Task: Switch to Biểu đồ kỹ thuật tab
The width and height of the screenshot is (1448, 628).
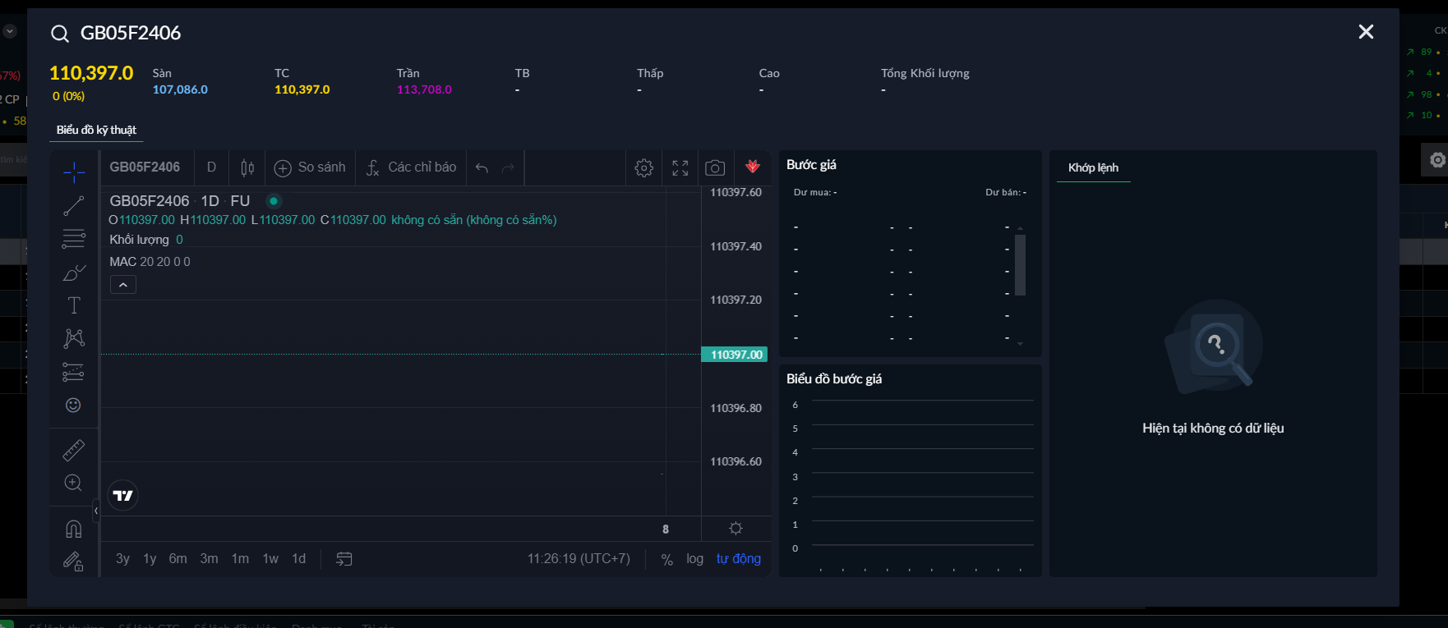Action: pos(96,130)
